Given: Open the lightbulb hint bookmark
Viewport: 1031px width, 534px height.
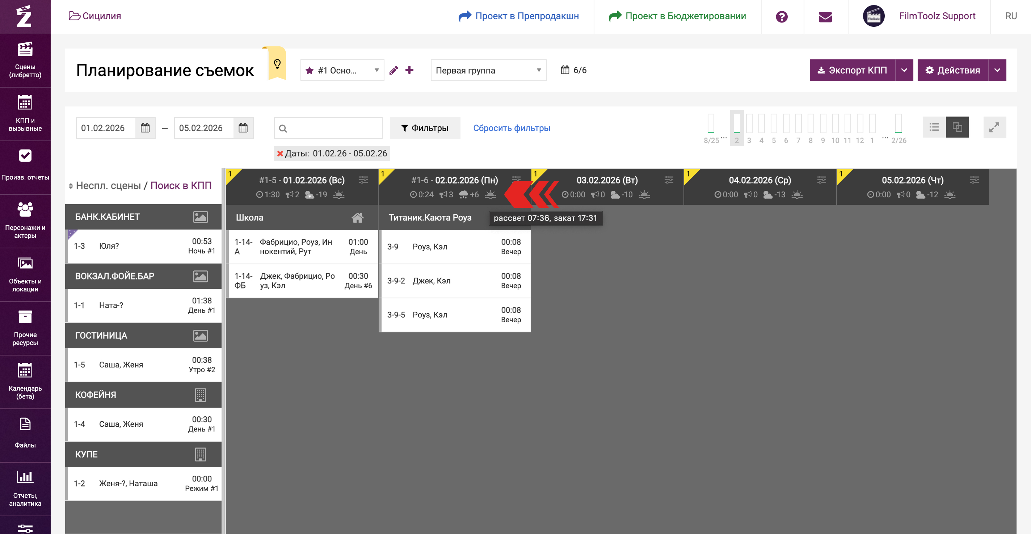Looking at the screenshot, I should (x=277, y=64).
